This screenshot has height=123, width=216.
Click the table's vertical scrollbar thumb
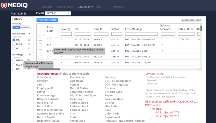(201, 28)
